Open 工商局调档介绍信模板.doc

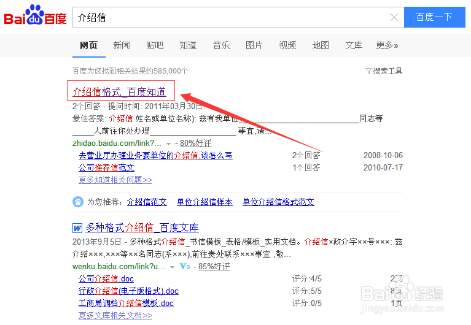[126, 303]
